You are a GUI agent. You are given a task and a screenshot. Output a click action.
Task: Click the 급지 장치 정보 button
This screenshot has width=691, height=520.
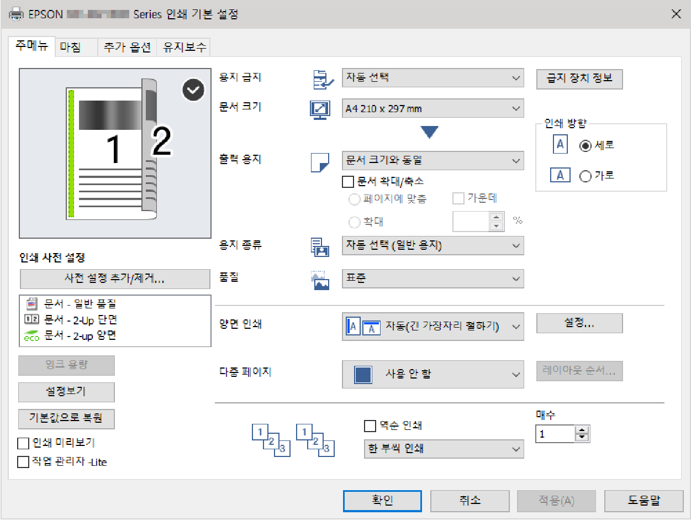579,78
